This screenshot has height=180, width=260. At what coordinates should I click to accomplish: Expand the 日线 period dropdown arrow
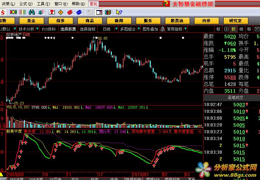point(116,29)
